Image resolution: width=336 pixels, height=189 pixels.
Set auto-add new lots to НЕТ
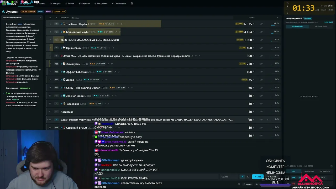(293, 171)
